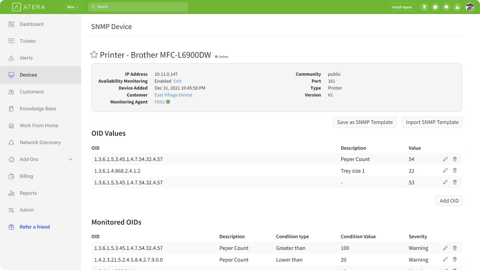Click the Printer - Brother MFC-L6900DW title

click(155, 55)
